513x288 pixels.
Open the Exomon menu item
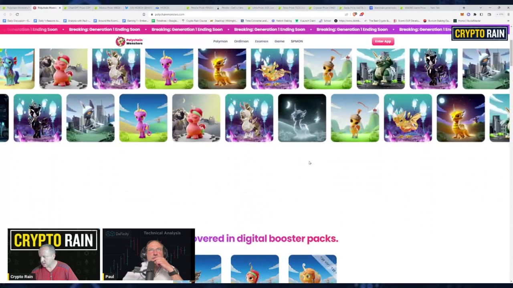pyautogui.click(x=261, y=41)
